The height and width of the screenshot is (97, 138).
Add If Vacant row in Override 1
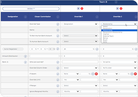tap(93, 74)
